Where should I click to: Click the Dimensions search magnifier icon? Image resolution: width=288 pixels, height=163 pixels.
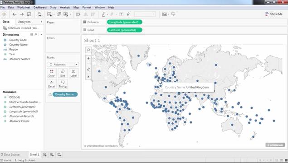click(36, 34)
